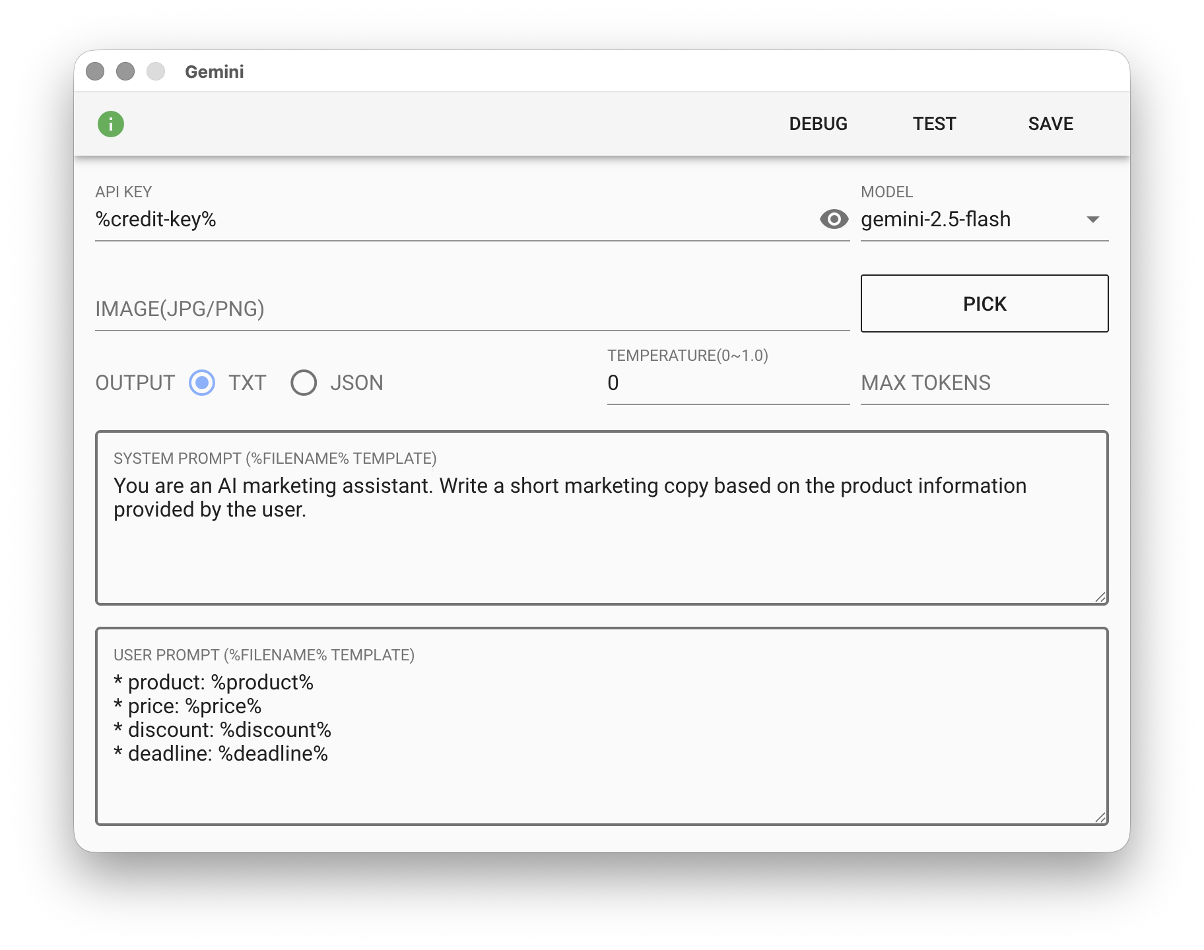Image resolution: width=1204 pixels, height=950 pixels.
Task: Focus the MAX TOKENS input field
Action: [x=984, y=383]
